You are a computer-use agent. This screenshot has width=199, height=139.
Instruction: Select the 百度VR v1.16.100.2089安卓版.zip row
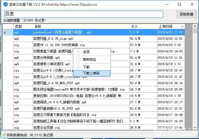click(x=94, y=45)
